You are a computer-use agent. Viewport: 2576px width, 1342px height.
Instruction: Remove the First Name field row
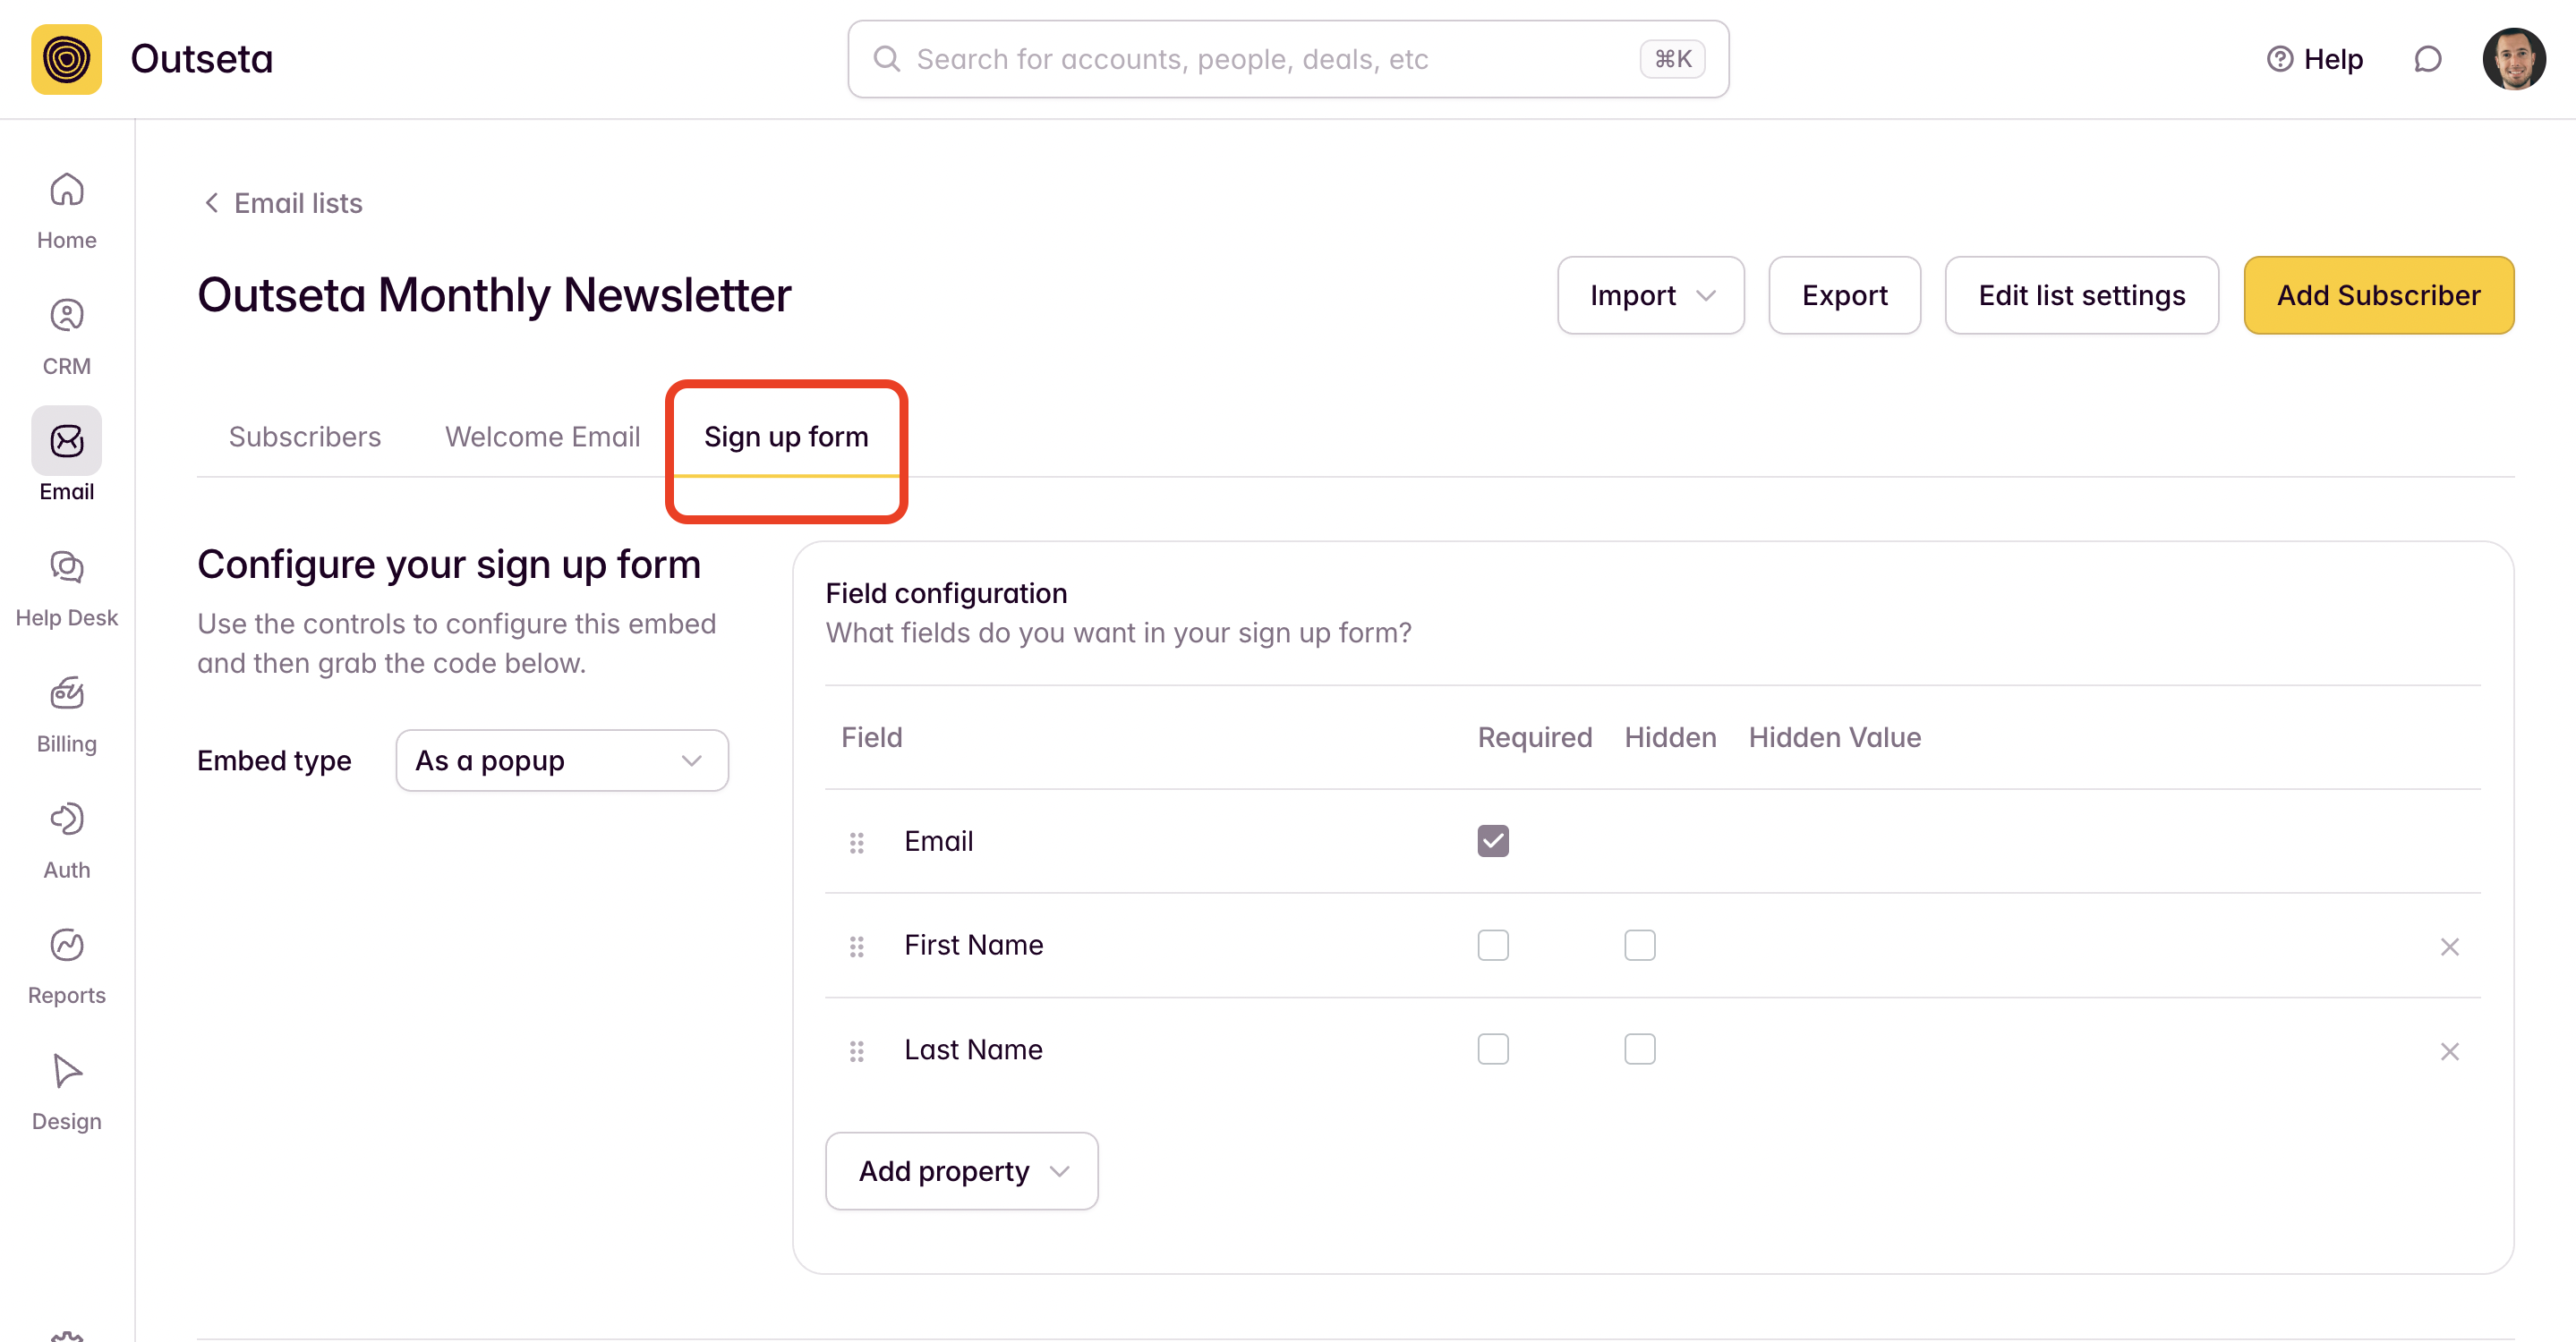(x=2449, y=947)
